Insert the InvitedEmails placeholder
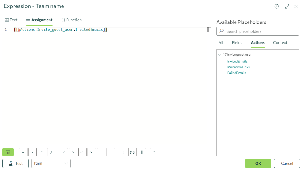The image size is (303, 171). click(237, 62)
